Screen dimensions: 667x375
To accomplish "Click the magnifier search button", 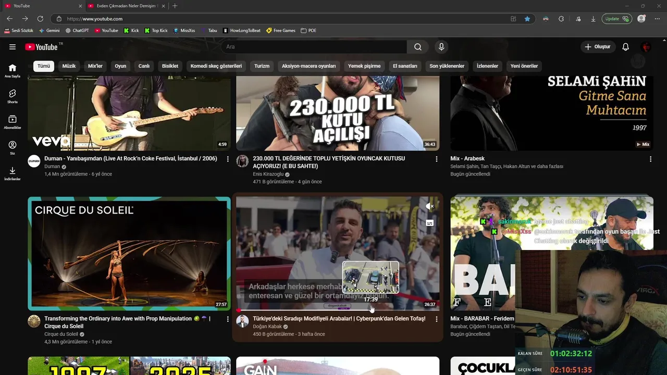I will click(x=418, y=47).
